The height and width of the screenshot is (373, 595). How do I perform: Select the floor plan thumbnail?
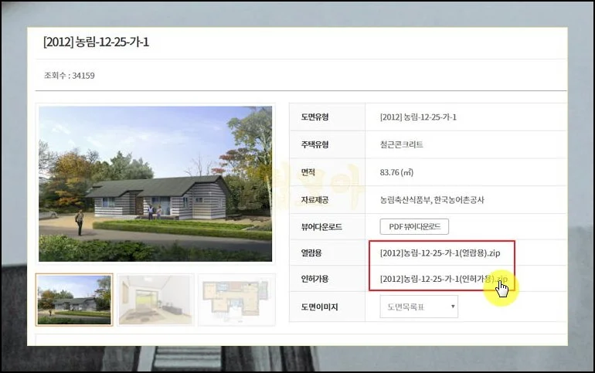236,300
